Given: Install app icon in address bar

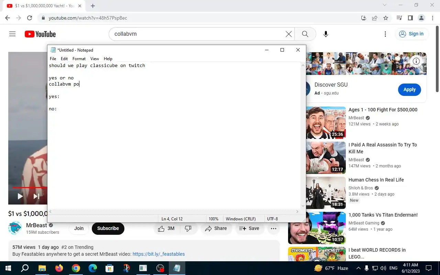Looking at the screenshot, I should 363,18.
